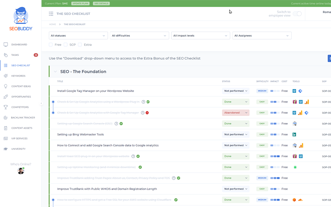Collapse the SEO - The Foundation section
This screenshot has width=331, height=207.
coord(55,72)
